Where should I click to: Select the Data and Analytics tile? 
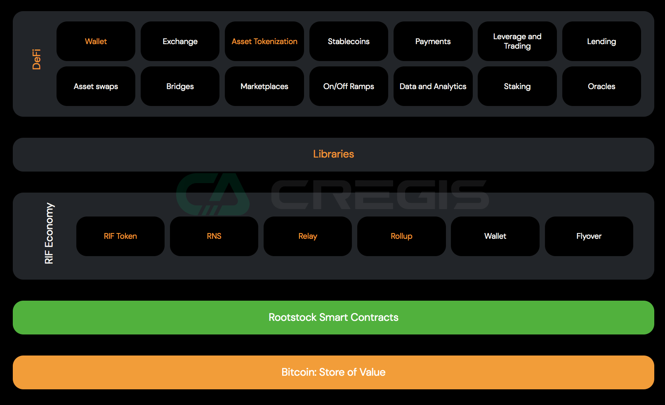tap(433, 86)
